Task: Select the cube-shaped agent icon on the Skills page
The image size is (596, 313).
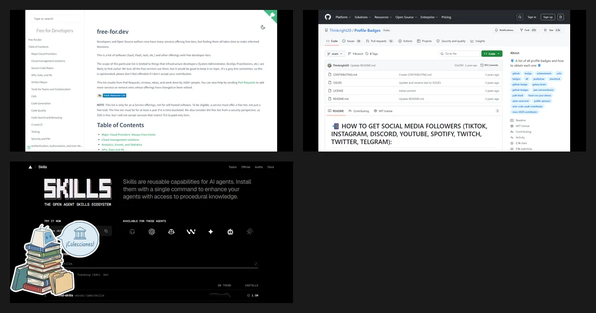Action: tap(132, 232)
